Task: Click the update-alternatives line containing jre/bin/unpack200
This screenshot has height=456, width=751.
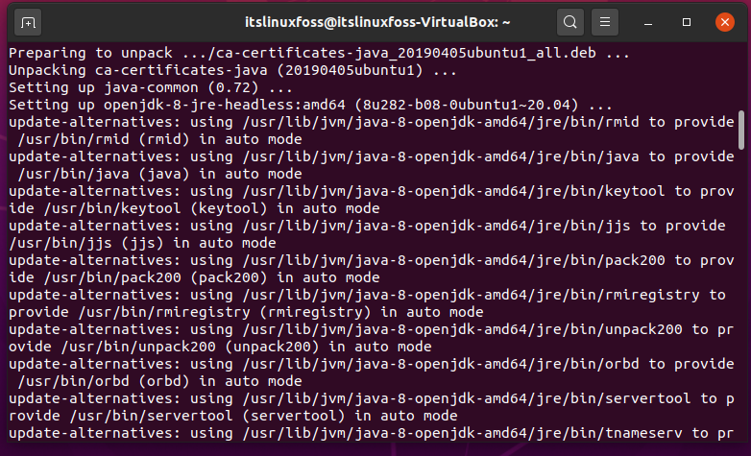Action: tap(372, 329)
